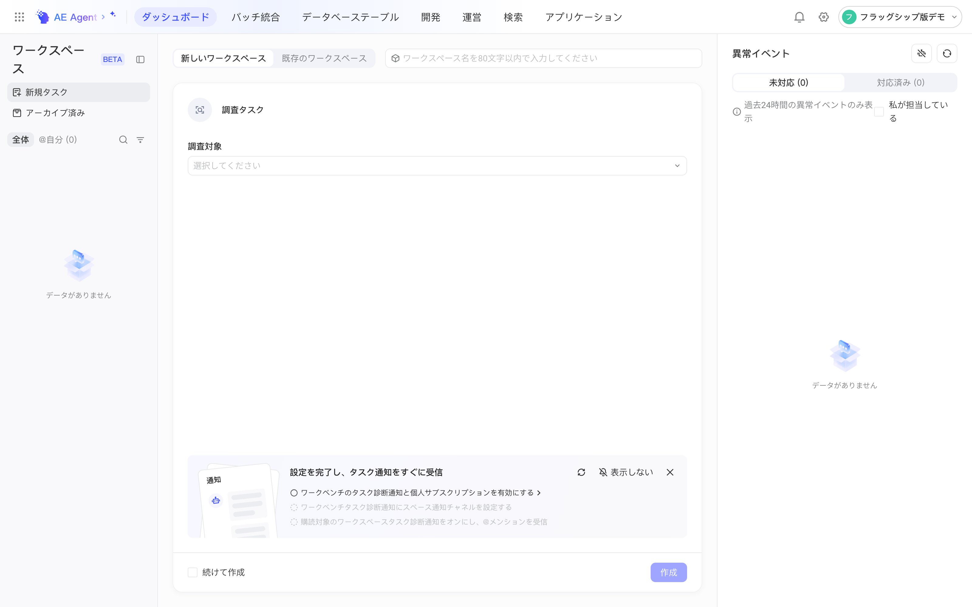The width and height of the screenshot is (972, 607).
Task: Focus the workspace name input field
Action: click(543, 58)
